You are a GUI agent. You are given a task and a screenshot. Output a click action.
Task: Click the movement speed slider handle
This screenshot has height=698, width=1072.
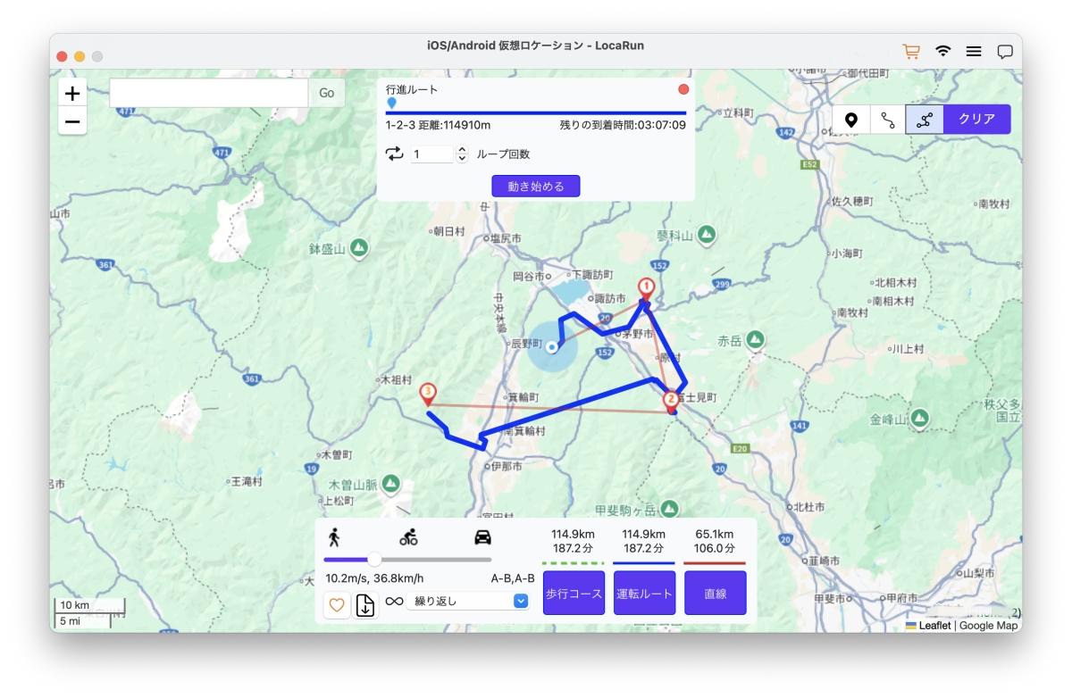(374, 560)
